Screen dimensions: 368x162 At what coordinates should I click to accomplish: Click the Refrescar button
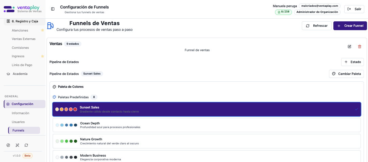(317, 26)
